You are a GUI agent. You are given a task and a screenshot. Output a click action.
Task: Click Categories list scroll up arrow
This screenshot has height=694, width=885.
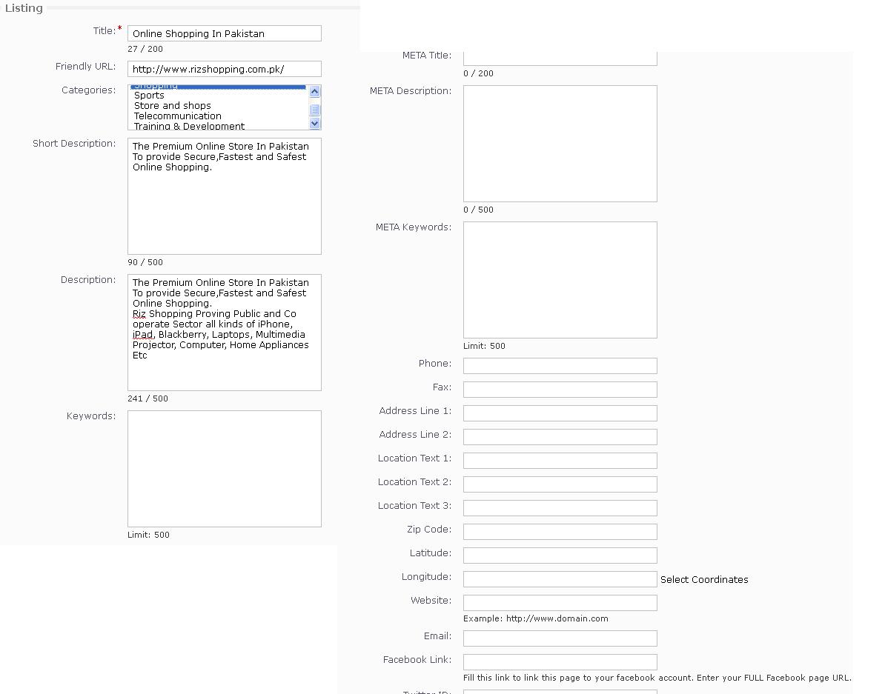click(x=315, y=91)
